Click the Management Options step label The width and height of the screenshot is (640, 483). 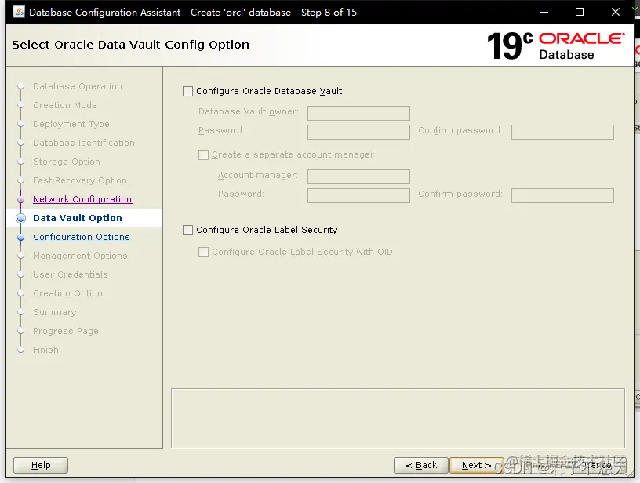pos(80,256)
